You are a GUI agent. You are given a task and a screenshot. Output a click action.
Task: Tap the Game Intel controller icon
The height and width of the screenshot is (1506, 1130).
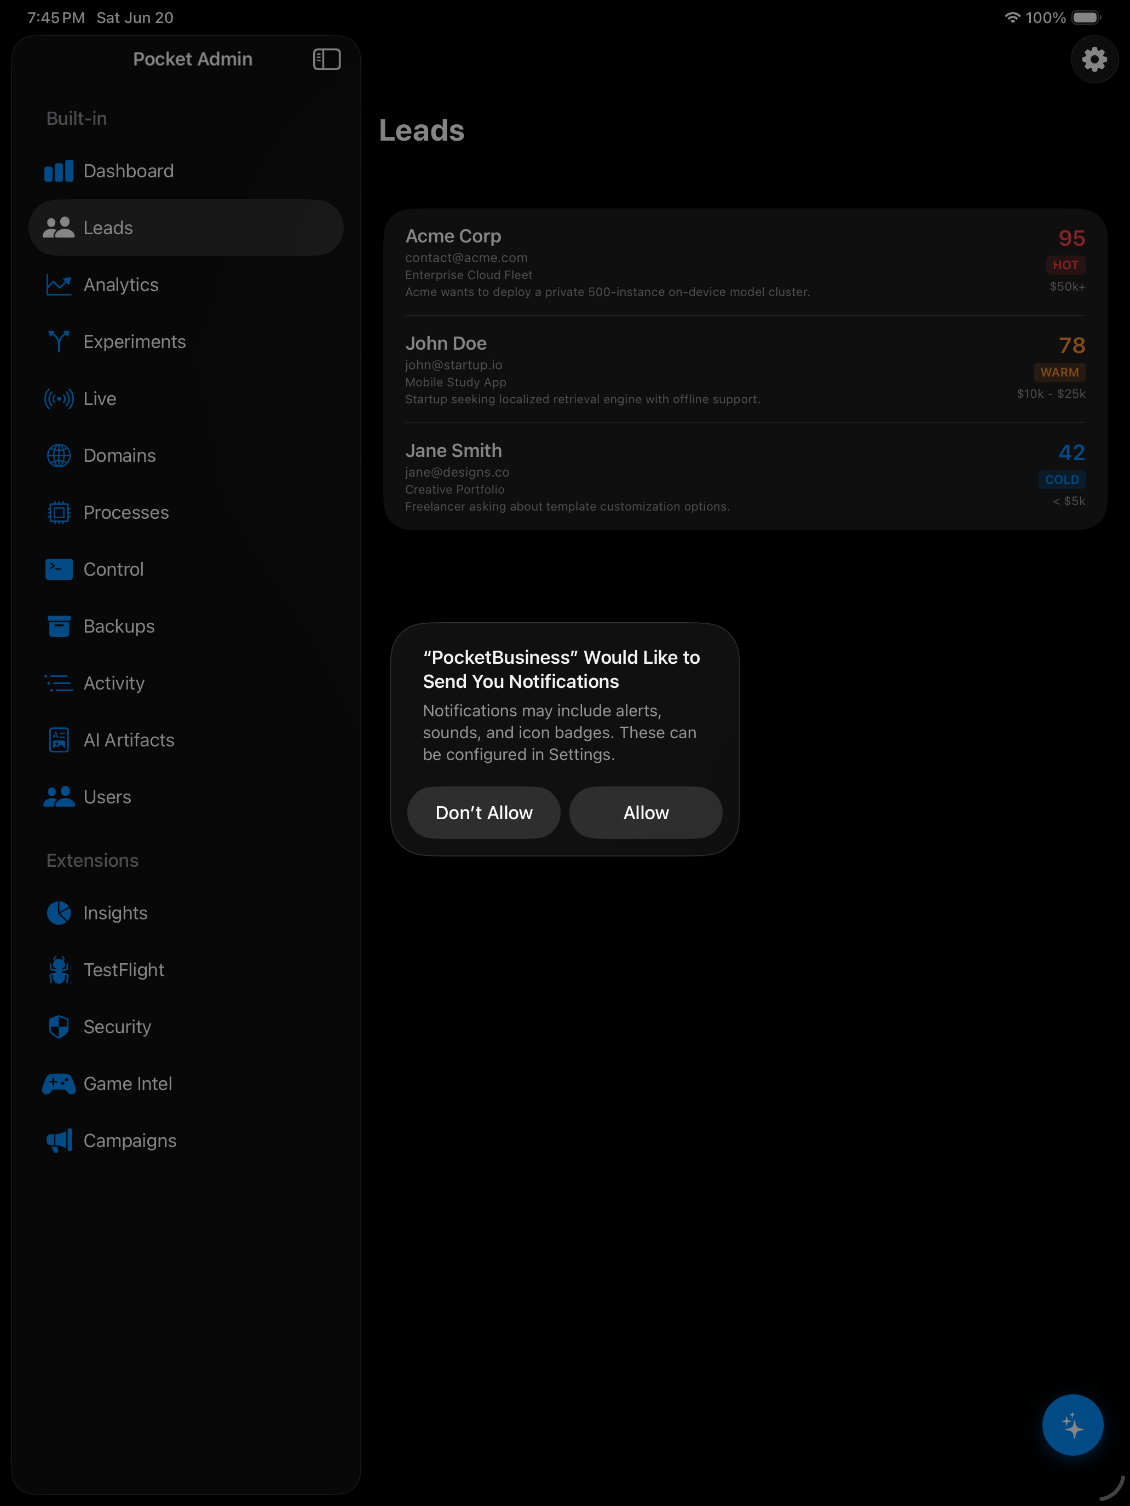tap(59, 1084)
